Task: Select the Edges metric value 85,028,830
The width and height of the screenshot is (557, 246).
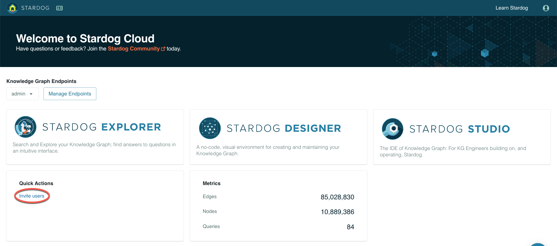Action: 337,197
